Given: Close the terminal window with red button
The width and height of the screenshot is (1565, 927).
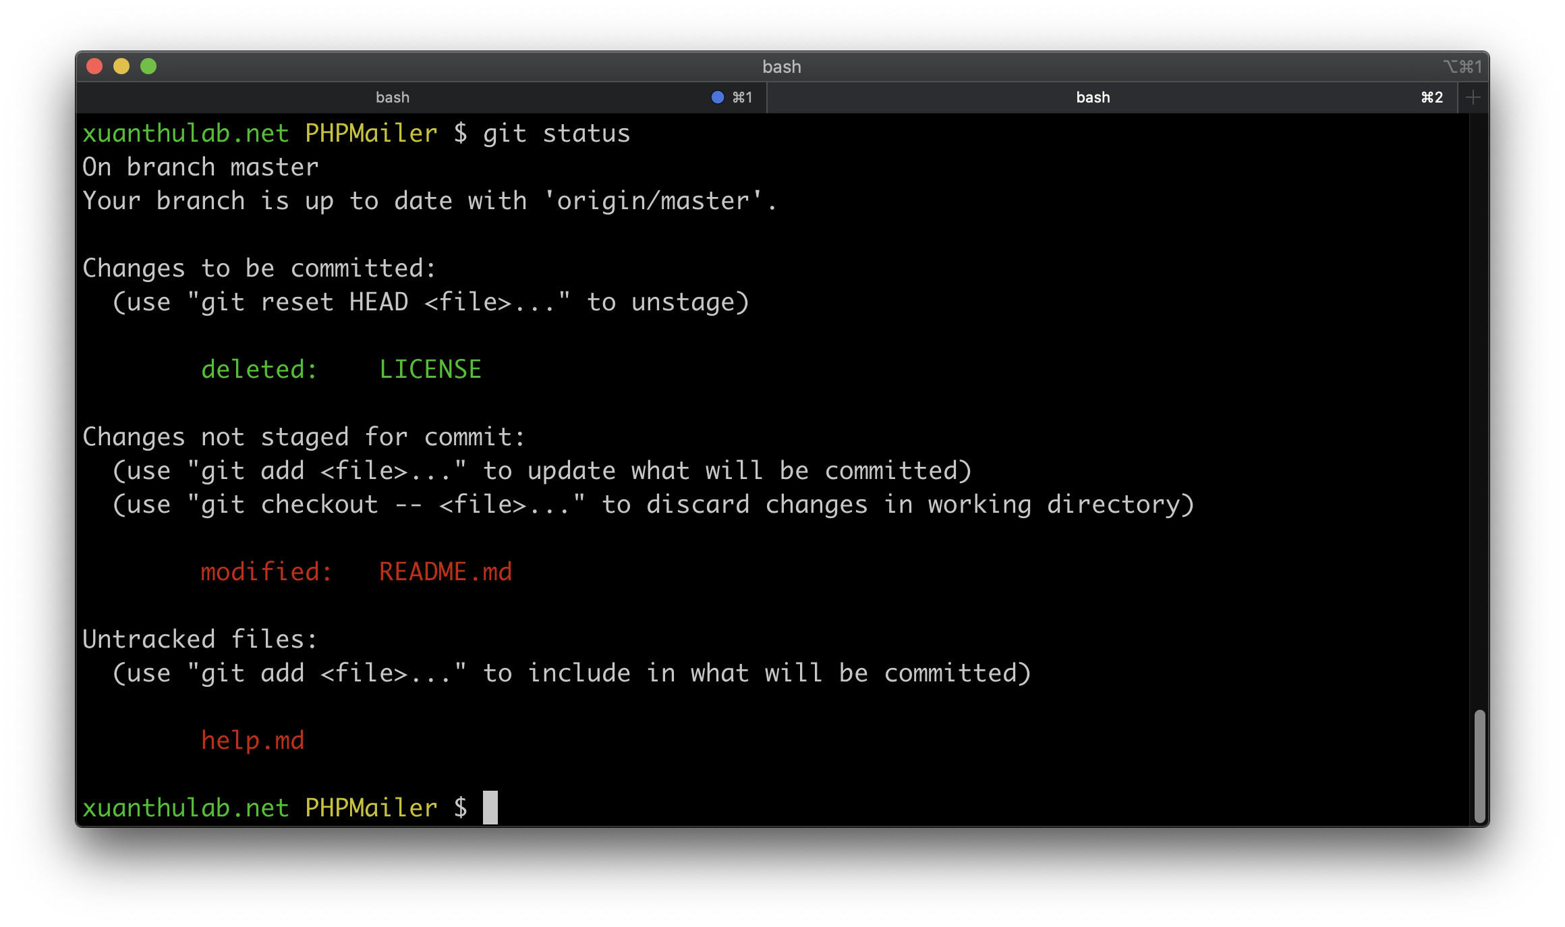Looking at the screenshot, I should click(94, 66).
